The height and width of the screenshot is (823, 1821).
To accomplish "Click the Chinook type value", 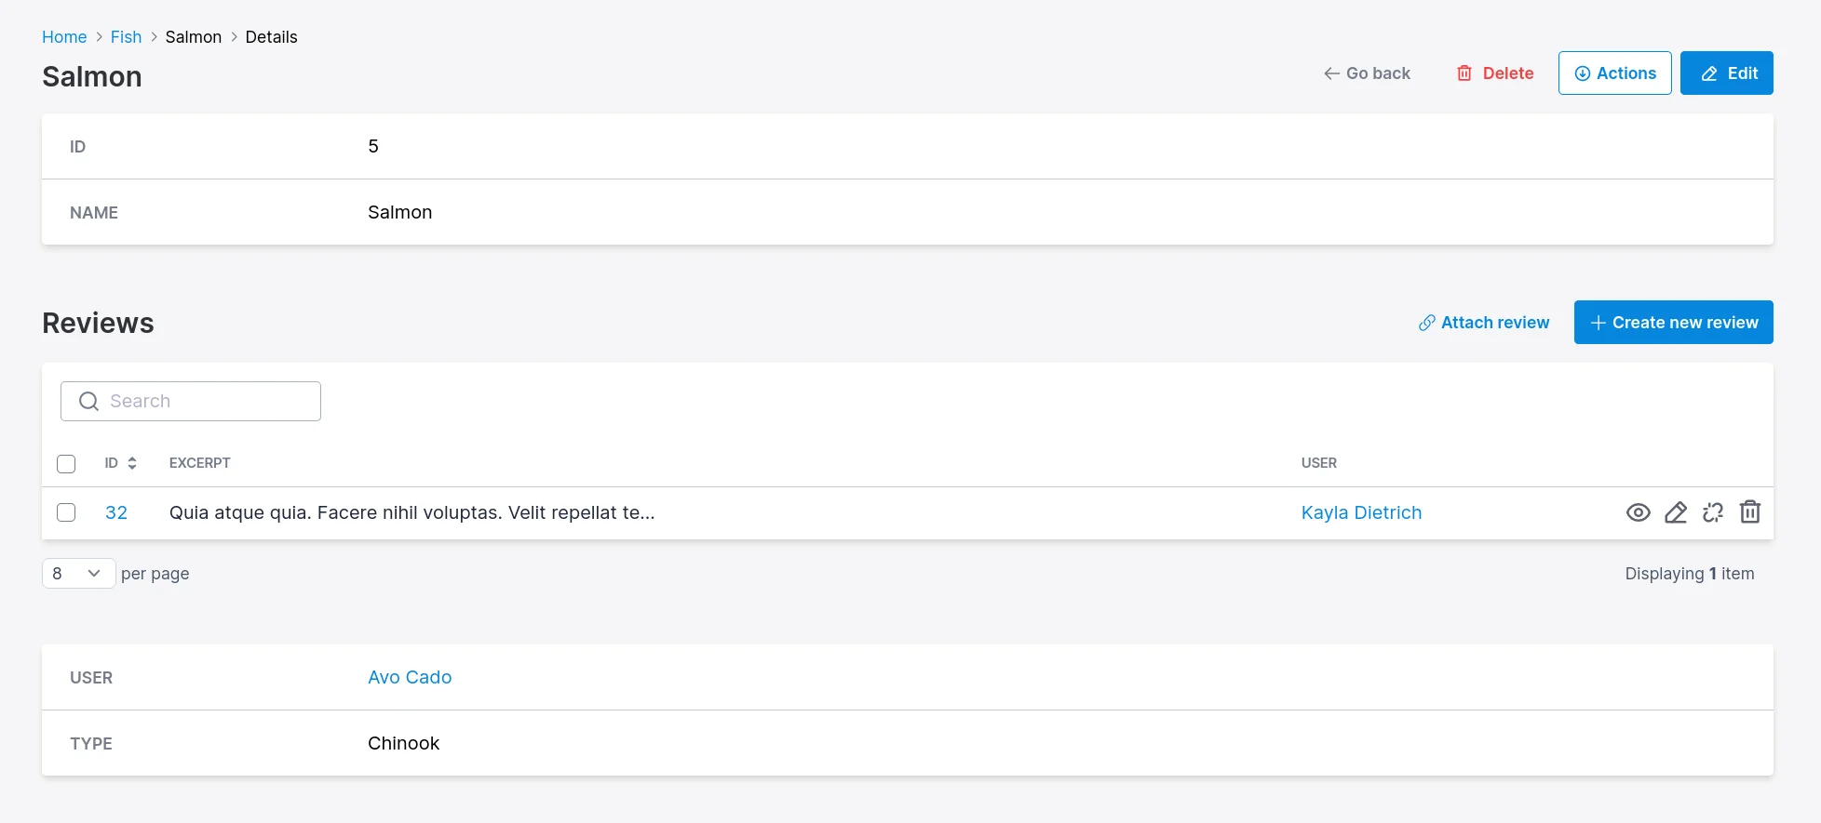I will pos(403,743).
